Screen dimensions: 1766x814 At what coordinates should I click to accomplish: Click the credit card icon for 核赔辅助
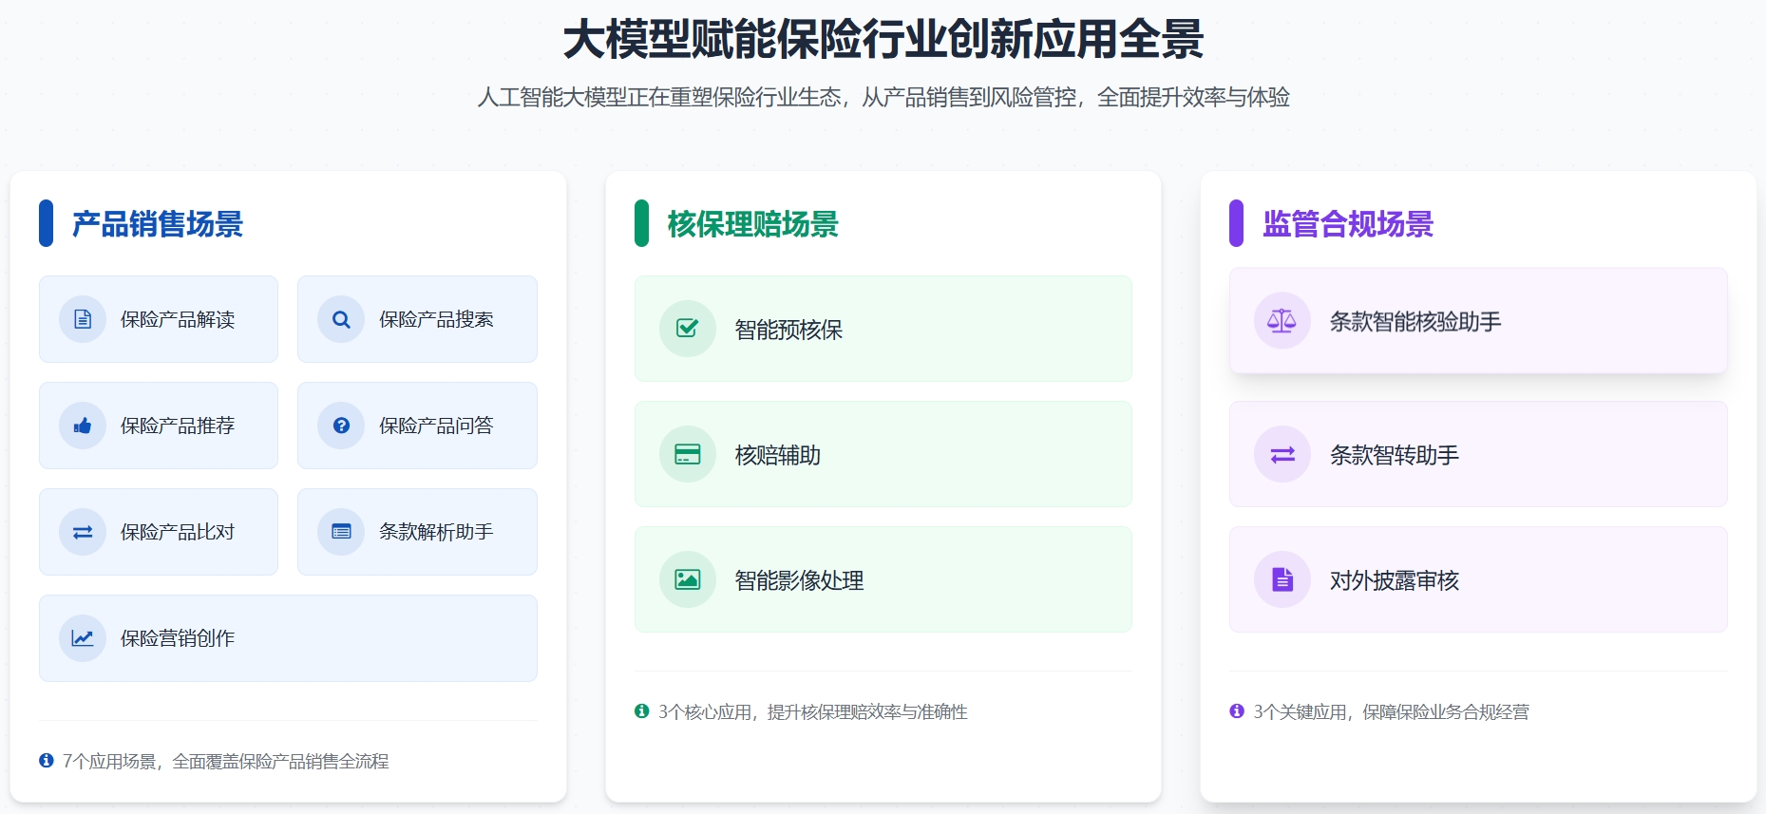coord(687,454)
